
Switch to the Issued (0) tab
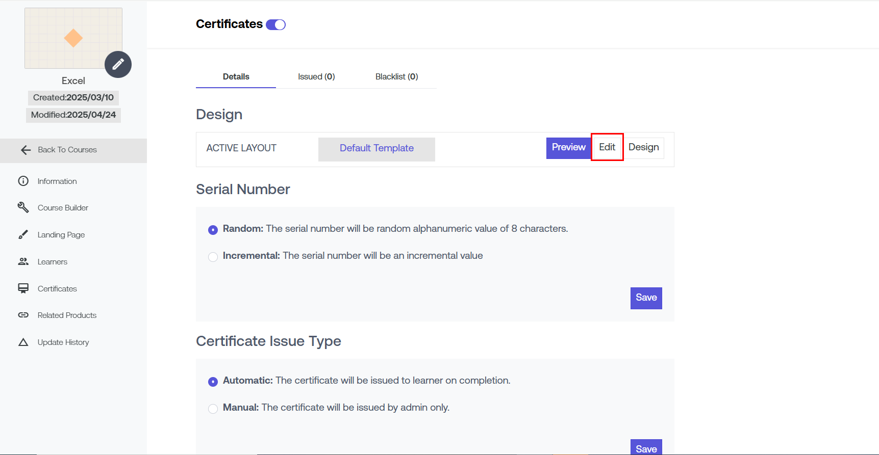(x=316, y=77)
